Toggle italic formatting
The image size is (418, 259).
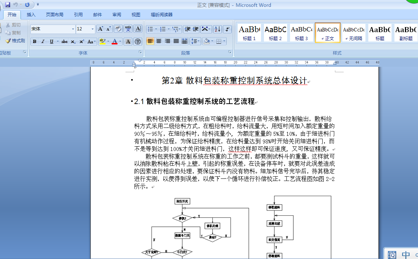(x=43, y=42)
